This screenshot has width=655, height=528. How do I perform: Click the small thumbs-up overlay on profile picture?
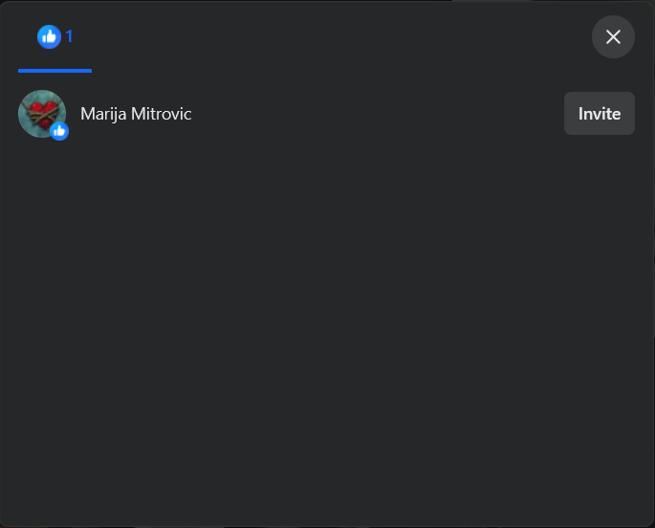pos(59,131)
